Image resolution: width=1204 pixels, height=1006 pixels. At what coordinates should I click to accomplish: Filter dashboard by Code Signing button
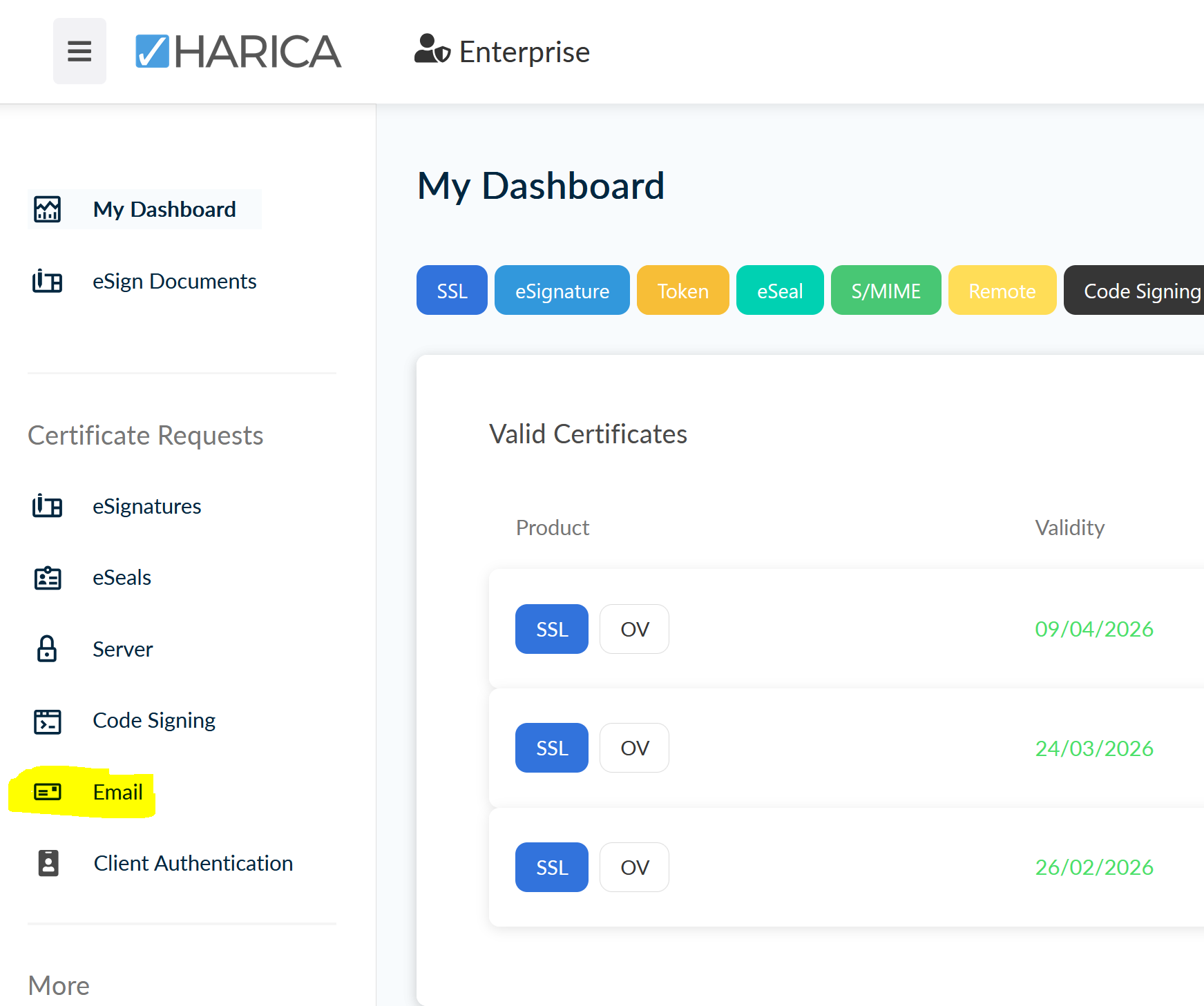(1134, 290)
